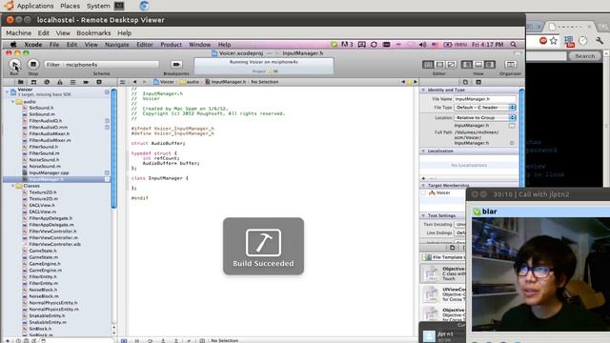The image size is (610, 343).
Task: Show the Search navigator icon
Action: click(x=47, y=82)
